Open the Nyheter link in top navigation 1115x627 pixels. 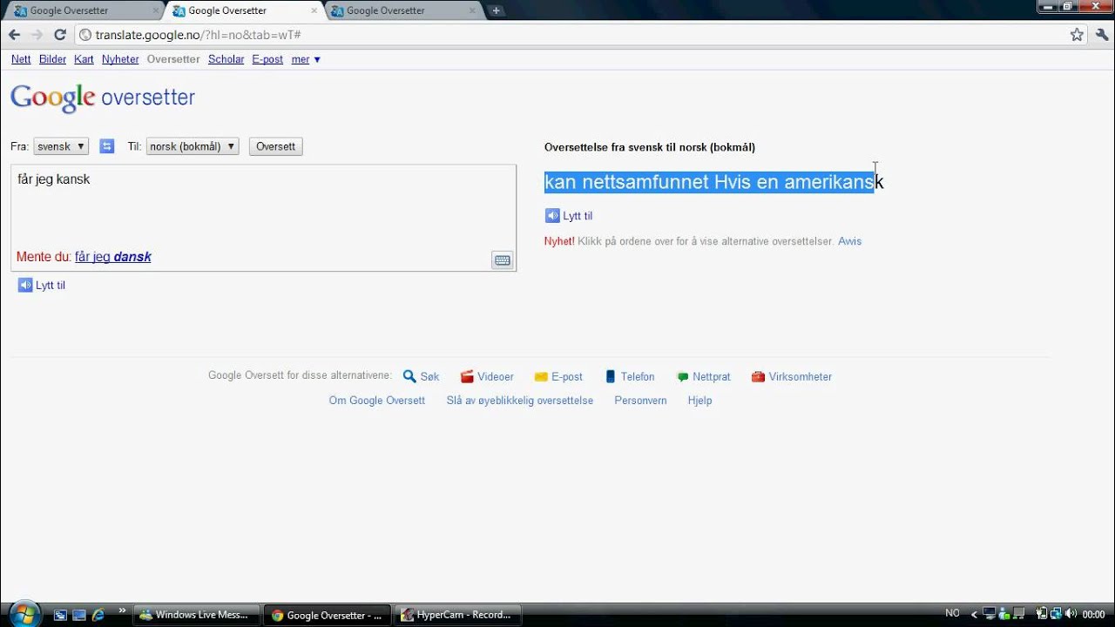(120, 59)
